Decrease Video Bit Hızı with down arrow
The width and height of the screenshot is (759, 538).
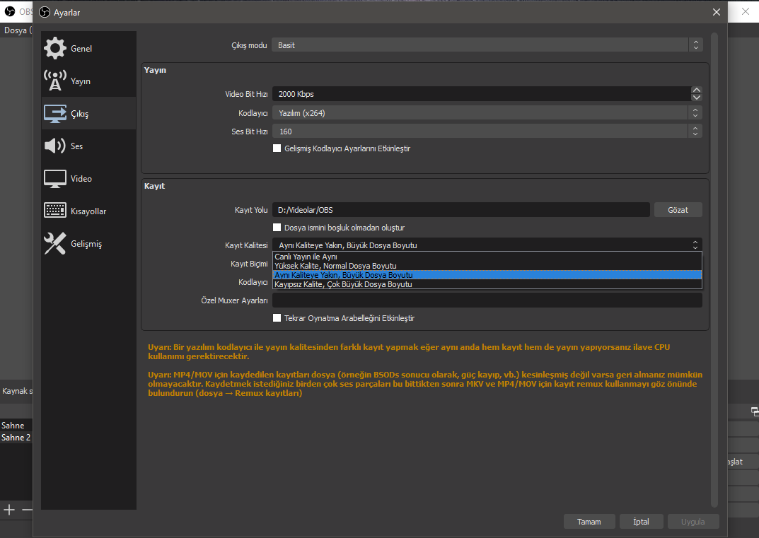tap(697, 98)
